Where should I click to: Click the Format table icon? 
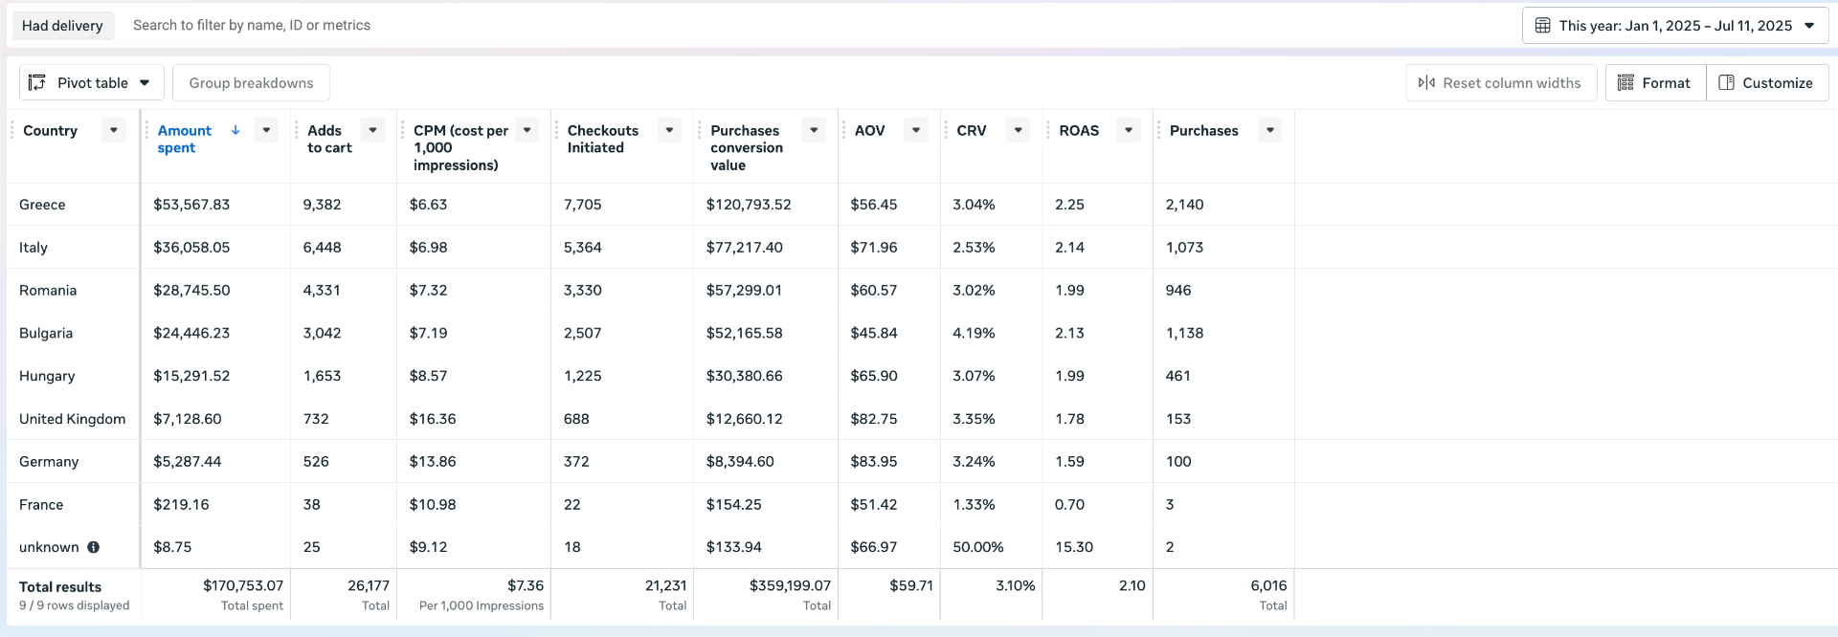[1625, 83]
